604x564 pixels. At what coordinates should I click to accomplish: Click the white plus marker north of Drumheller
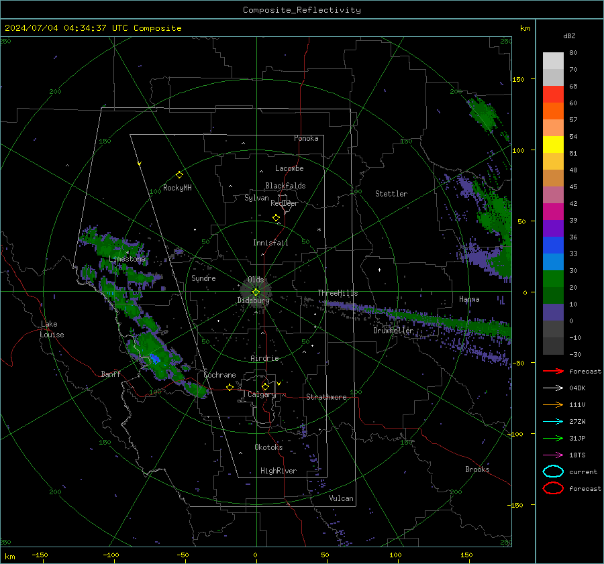pos(379,270)
